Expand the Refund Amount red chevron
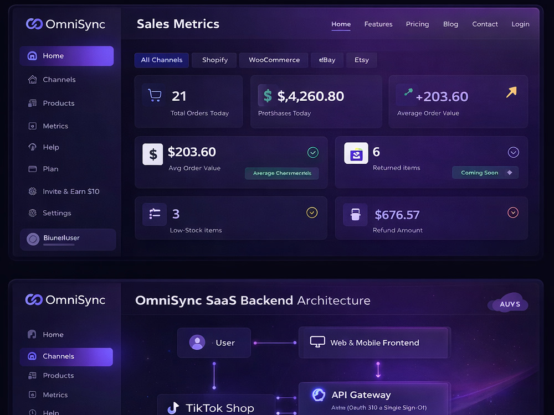 [x=513, y=212]
